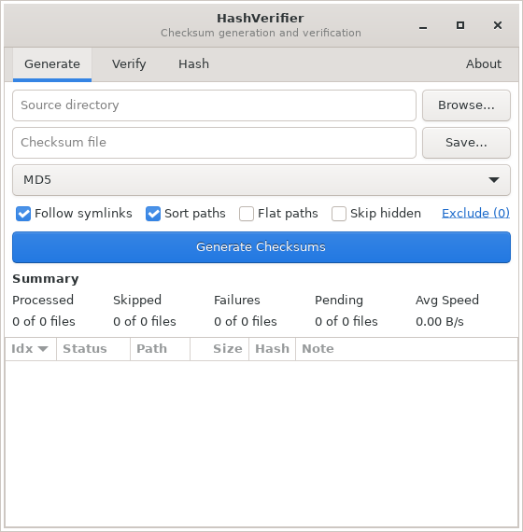Maximize the HashVerifier window
Screen dimensions: 523x532
(460, 25)
